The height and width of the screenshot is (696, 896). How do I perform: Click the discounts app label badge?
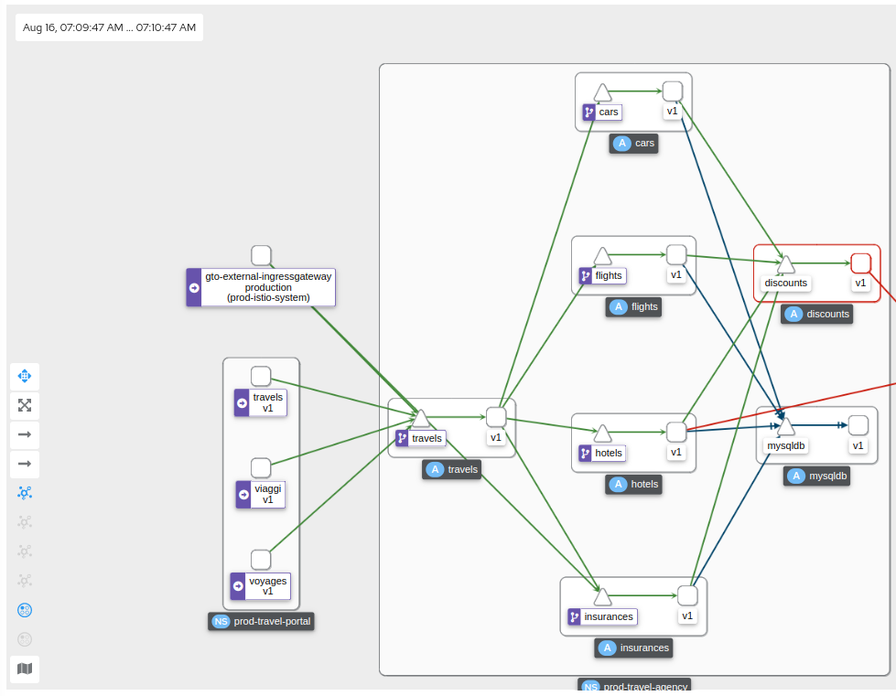click(818, 314)
